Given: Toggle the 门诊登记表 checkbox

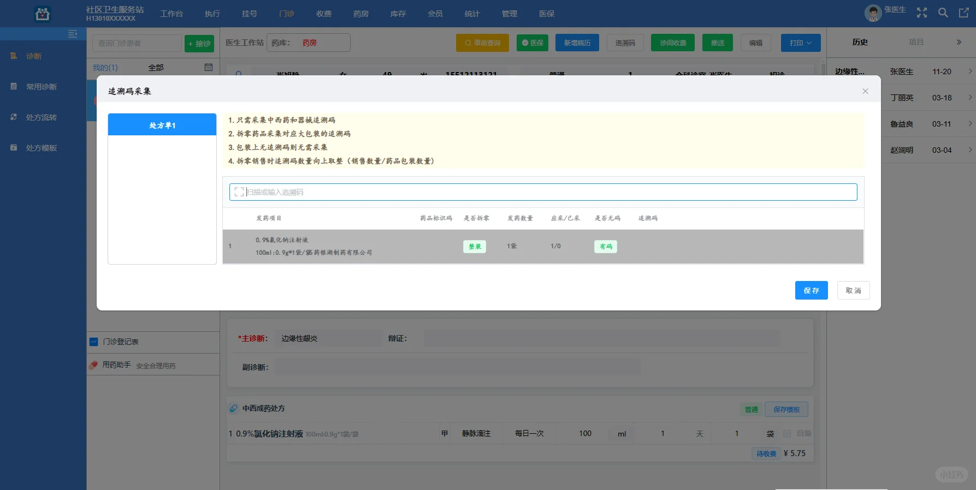Looking at the screenshot, I should 93,342.
